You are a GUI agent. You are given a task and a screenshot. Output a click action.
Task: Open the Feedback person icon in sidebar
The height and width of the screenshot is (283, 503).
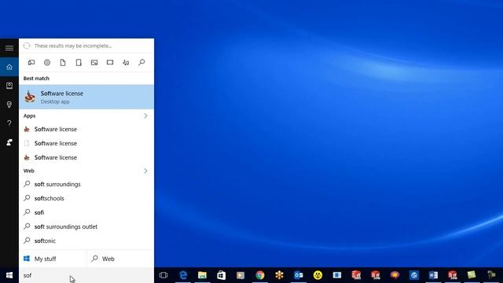pos(9,142)
